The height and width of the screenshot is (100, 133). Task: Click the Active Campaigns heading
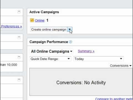[x=44, y=12]
